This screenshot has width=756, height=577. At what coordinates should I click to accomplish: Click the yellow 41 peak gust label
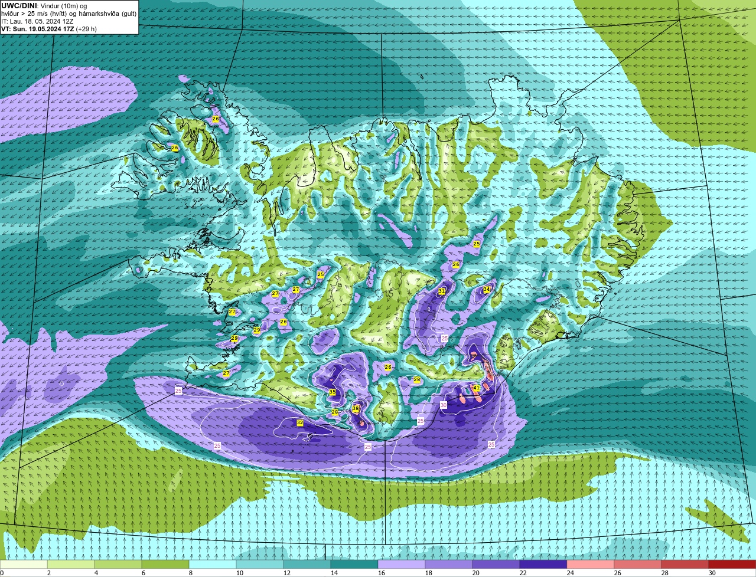[477, 388]
